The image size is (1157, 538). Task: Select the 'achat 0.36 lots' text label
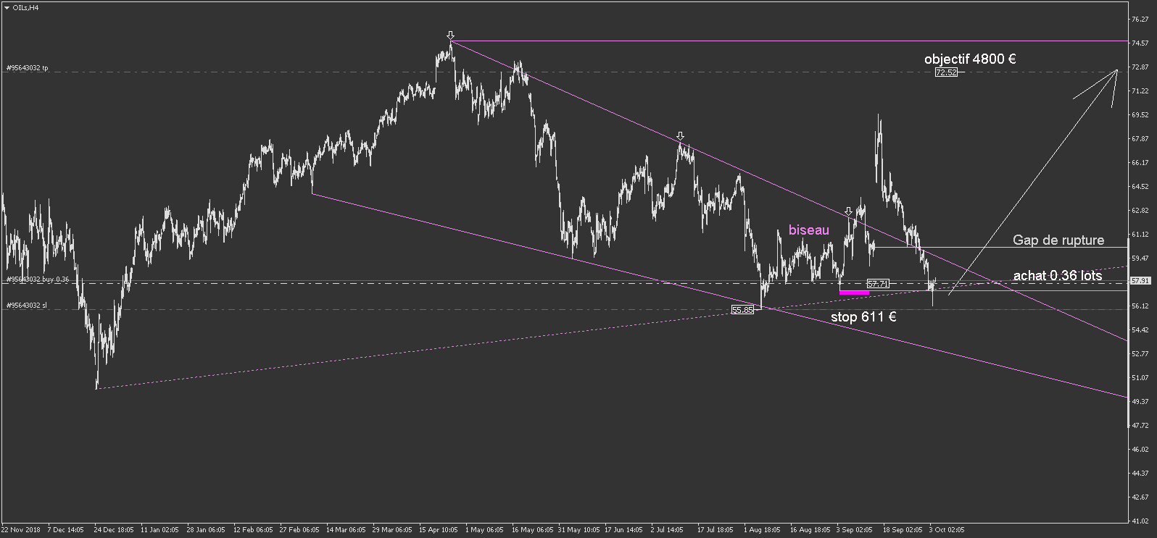(1058, 275)
